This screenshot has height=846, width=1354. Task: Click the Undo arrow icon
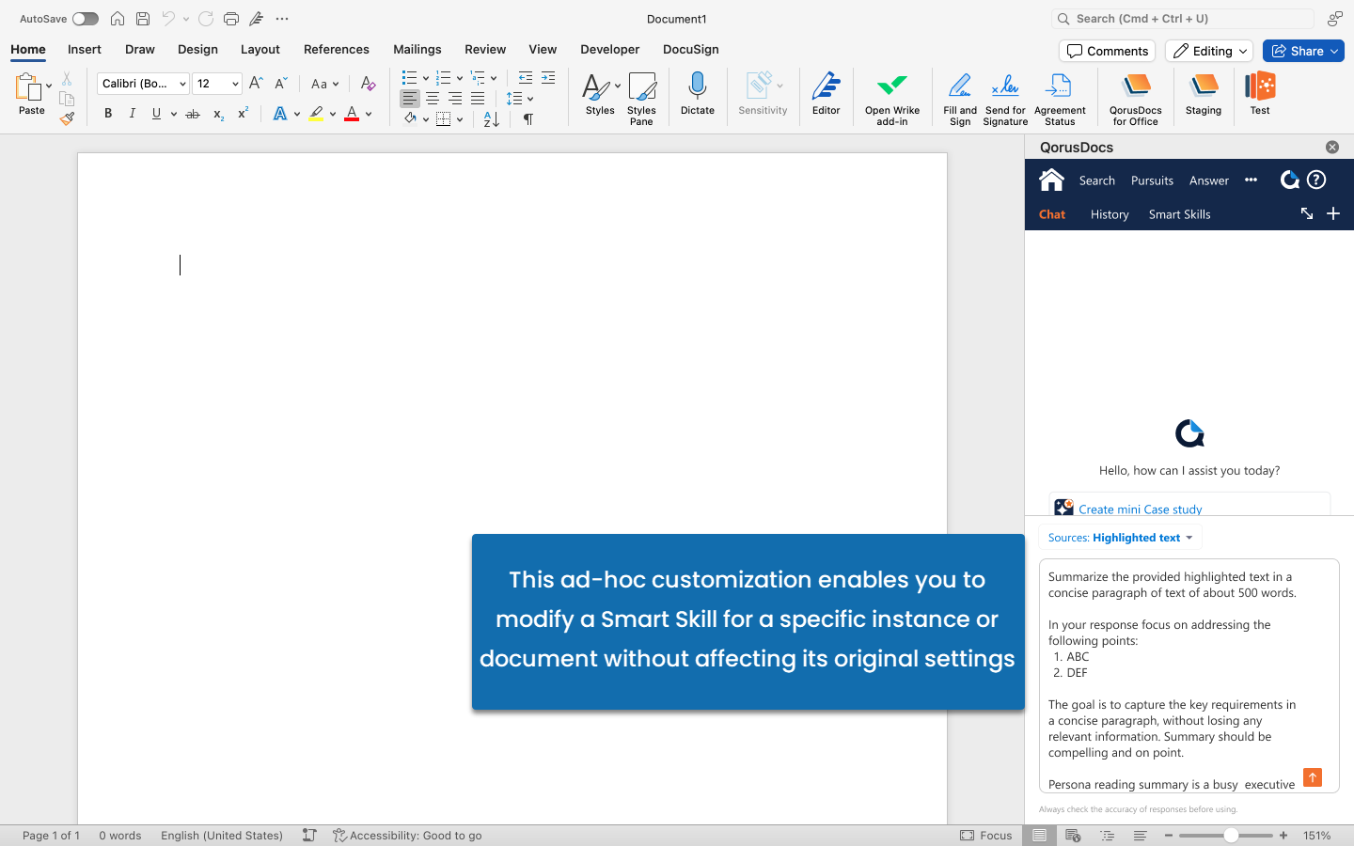[168, 19]
